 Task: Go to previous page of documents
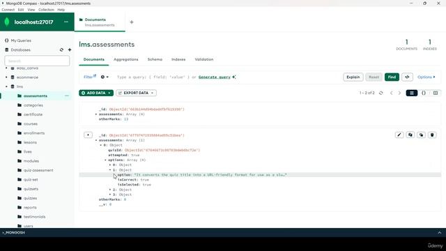[391, 93]
